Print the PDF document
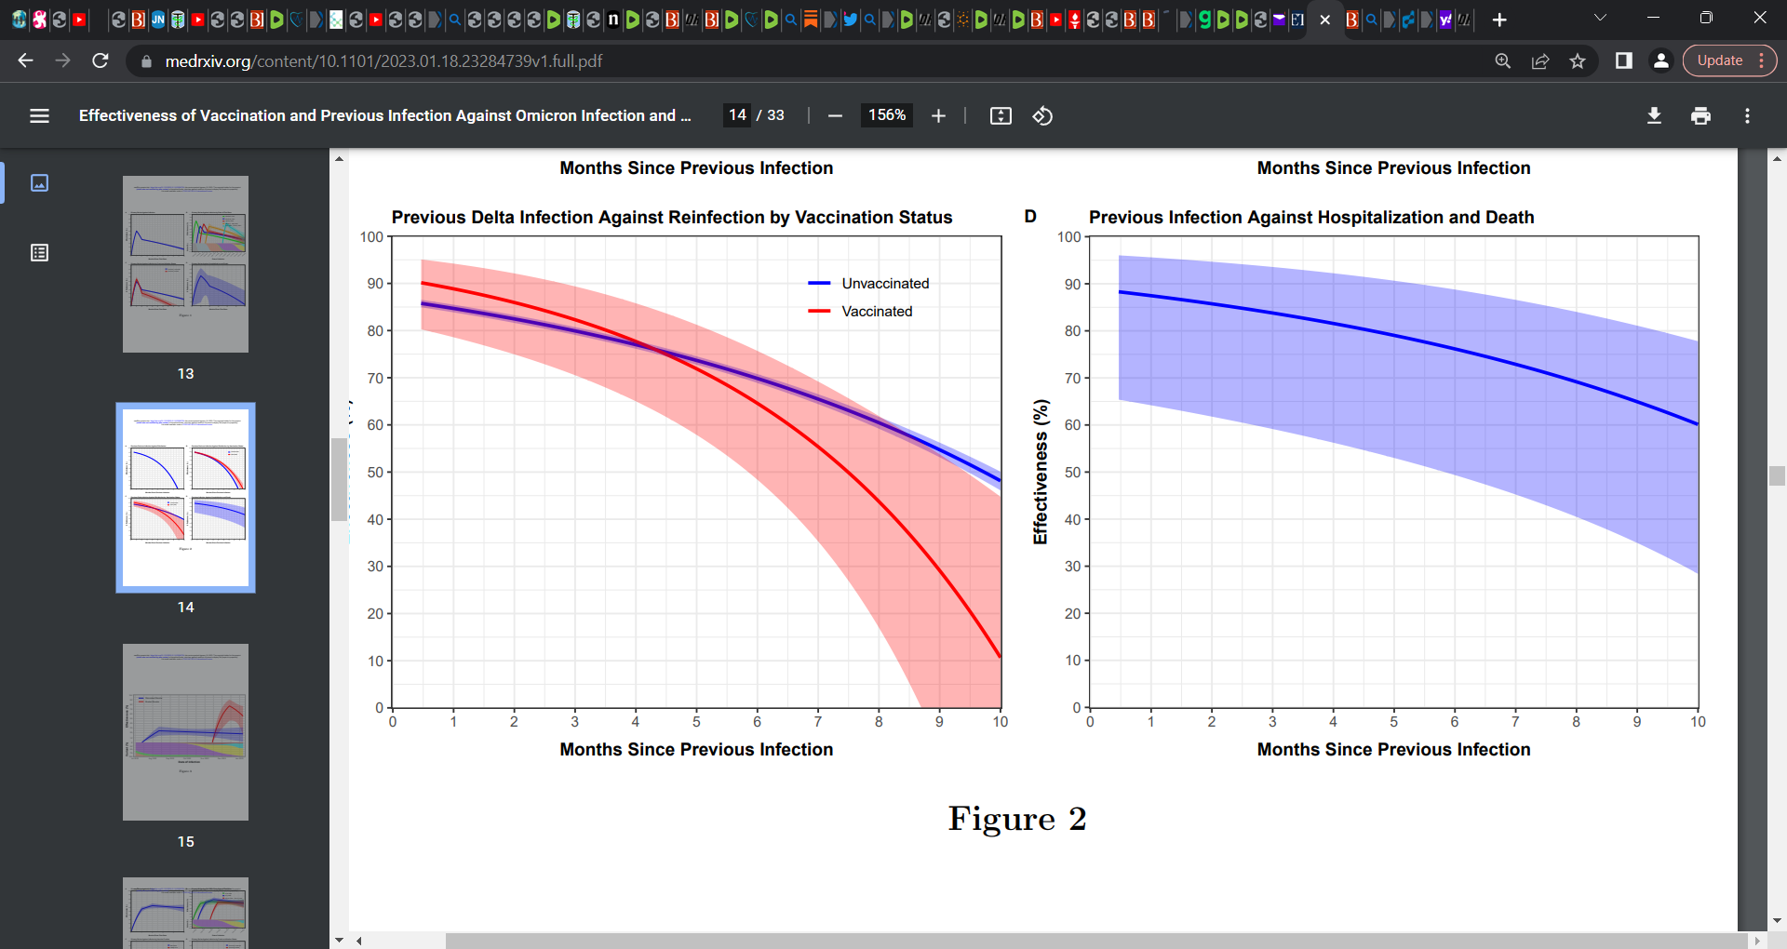This screenshot has height=949, width=1787. [1700, 115]
